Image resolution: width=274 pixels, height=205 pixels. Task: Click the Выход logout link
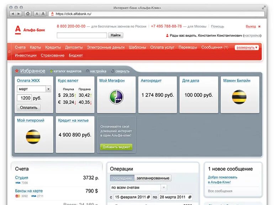tap(251, 26)
